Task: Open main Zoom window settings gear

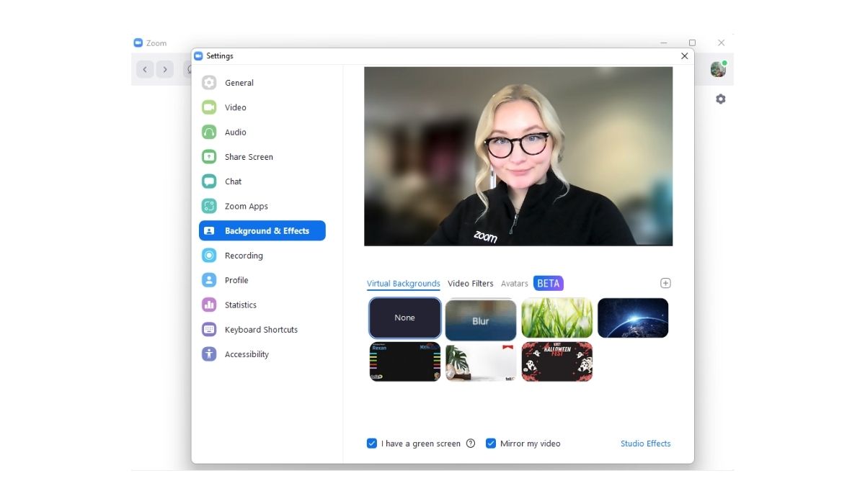Action: coord(720,99)
